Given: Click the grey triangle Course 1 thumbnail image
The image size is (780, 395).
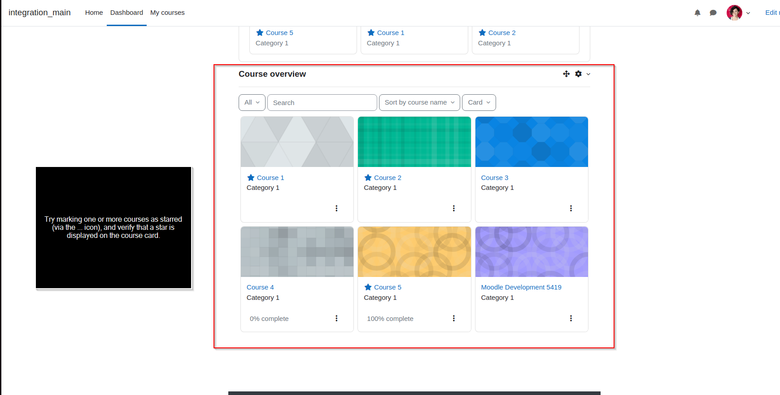Looking at the screenshot, I should point(297,142).
